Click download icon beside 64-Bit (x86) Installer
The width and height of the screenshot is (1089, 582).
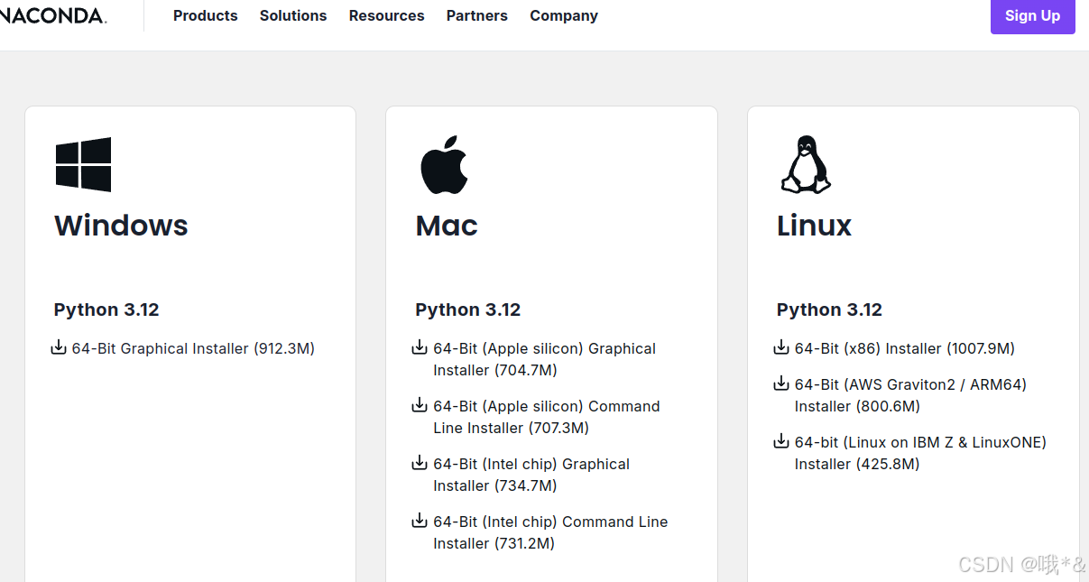(x=781, y=347)
